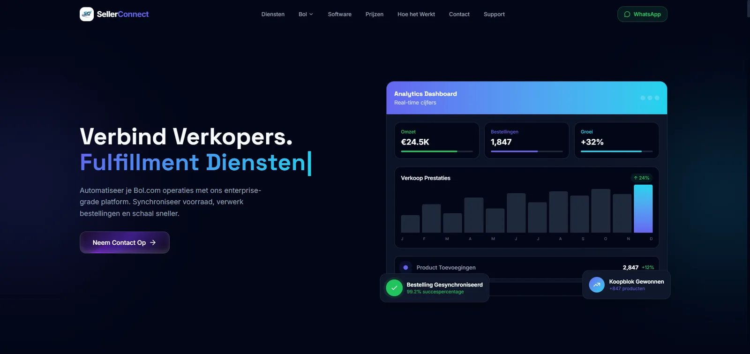Viewport: 750px width, 354px height.
Task: Click the Groei +32% value
Action: pos(592,142)
